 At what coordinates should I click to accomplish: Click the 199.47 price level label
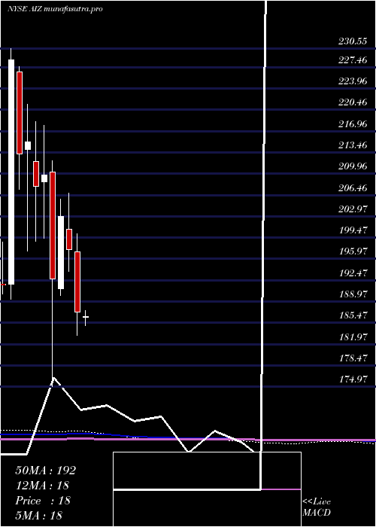point(353,230)
